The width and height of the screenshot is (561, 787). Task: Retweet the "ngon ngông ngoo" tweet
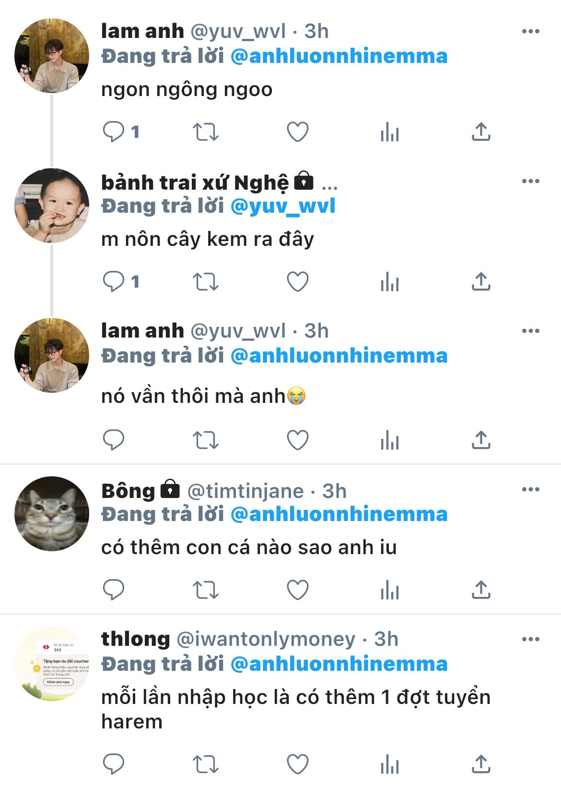click(205, 132)
